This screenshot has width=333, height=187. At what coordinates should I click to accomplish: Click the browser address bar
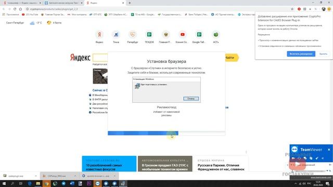[157, 9]
